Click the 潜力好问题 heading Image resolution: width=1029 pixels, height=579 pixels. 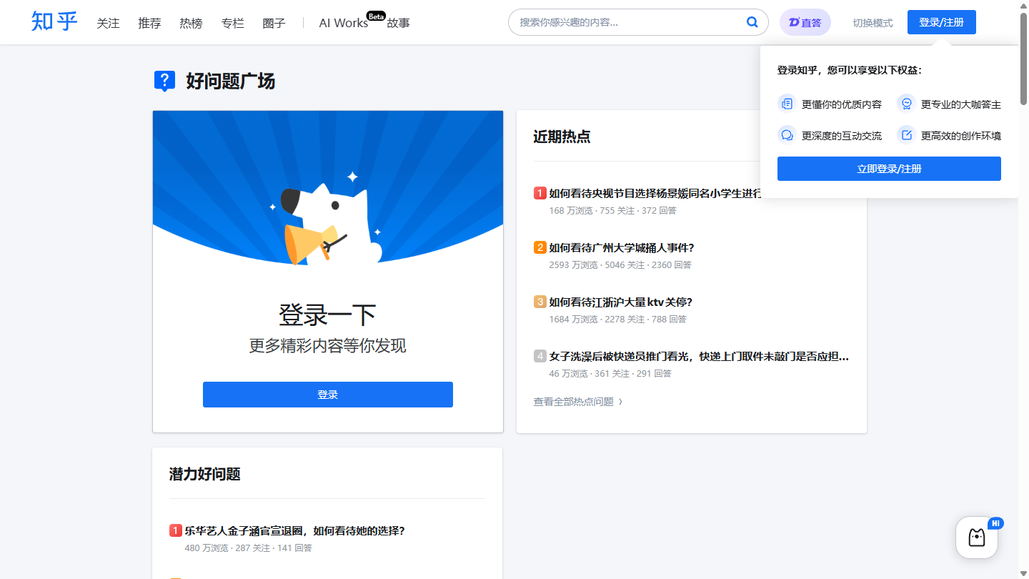tap(204, 474)
